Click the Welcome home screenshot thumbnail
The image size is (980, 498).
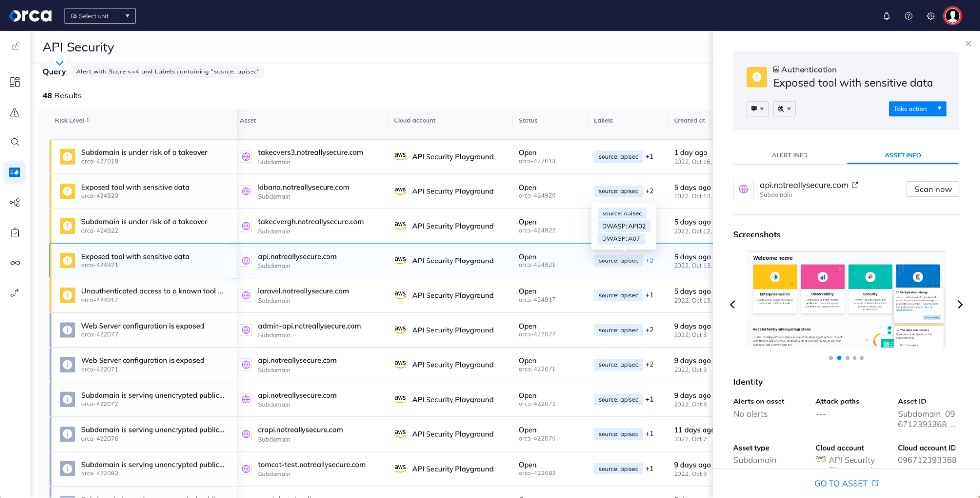pyautogui.click(x=846, y=300)
